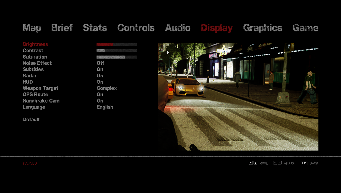341x193 pixels.
Task: Click the MOVE hint label
Action: click(264, 163)
